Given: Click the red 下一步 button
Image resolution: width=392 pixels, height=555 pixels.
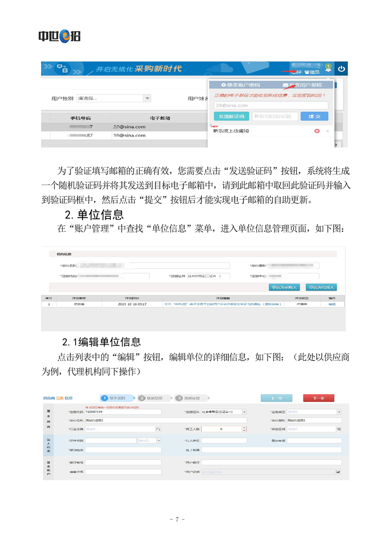Looking at the screenshot, I should [318, 398].
